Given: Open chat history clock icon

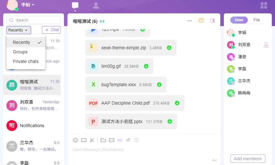Looking at the screenshot, I should click(201, 21).
